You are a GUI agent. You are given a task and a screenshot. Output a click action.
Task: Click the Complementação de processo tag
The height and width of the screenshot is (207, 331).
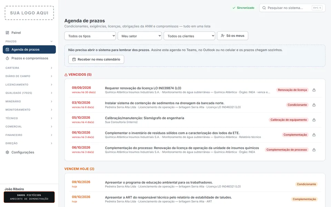pos(287,149)
